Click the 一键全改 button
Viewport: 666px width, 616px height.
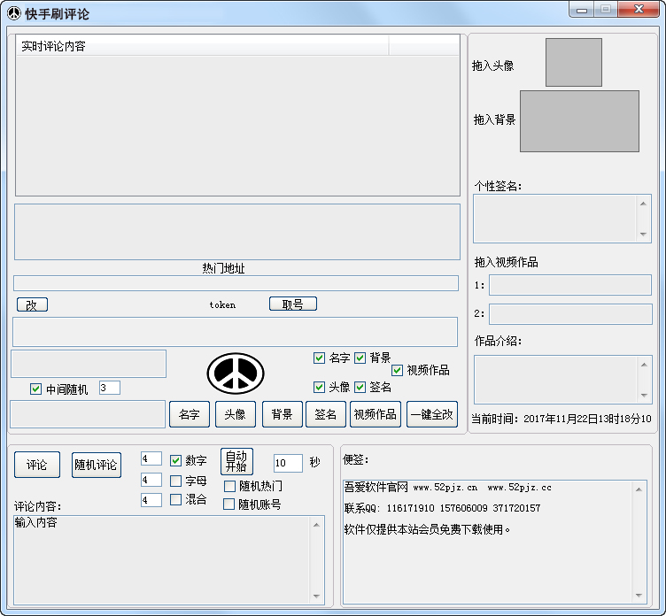pos(432,414)
